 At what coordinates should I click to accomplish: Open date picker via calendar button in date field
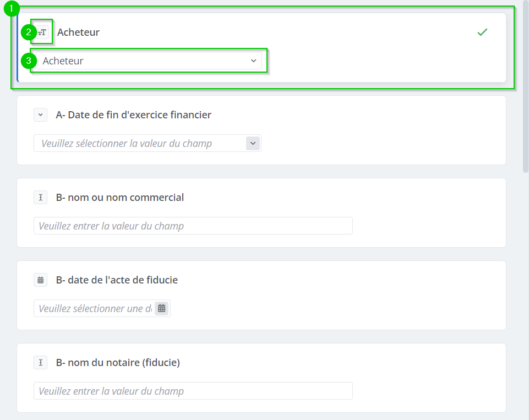point(161,309)
